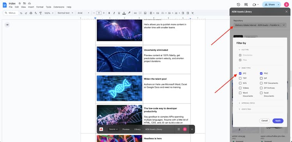Screen dimensions: 292x142
Task: Open the Normal text style dropdown
Action: pos(65,13)
